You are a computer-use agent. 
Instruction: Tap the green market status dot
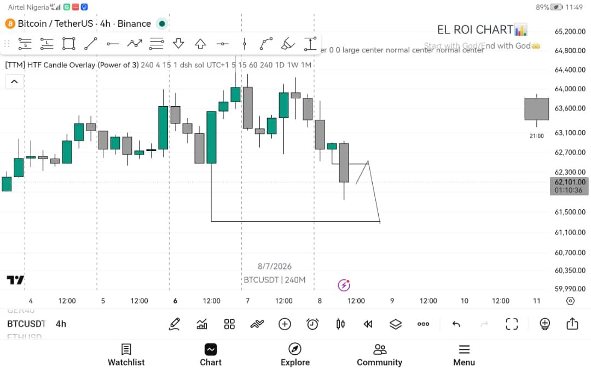(162, 24)
